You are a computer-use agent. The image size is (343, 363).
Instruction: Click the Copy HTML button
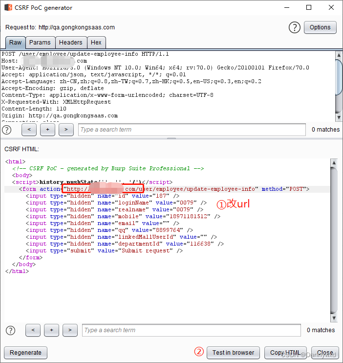click(x=285, y=353)
